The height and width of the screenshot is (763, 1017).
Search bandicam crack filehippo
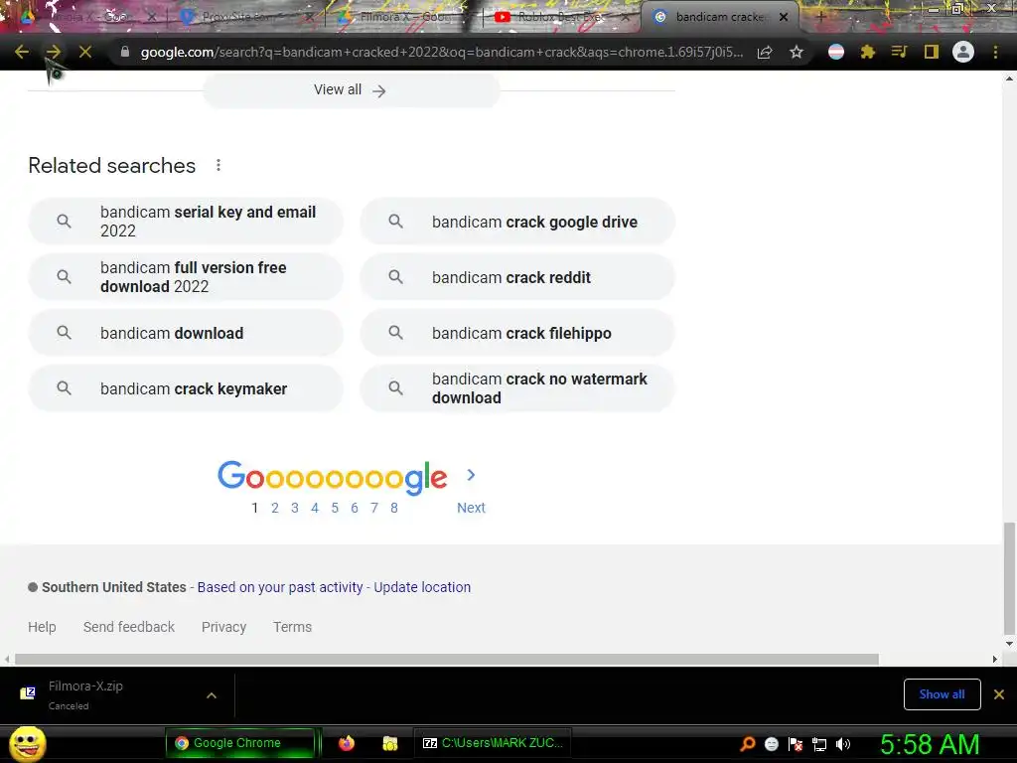coord(517,333)
